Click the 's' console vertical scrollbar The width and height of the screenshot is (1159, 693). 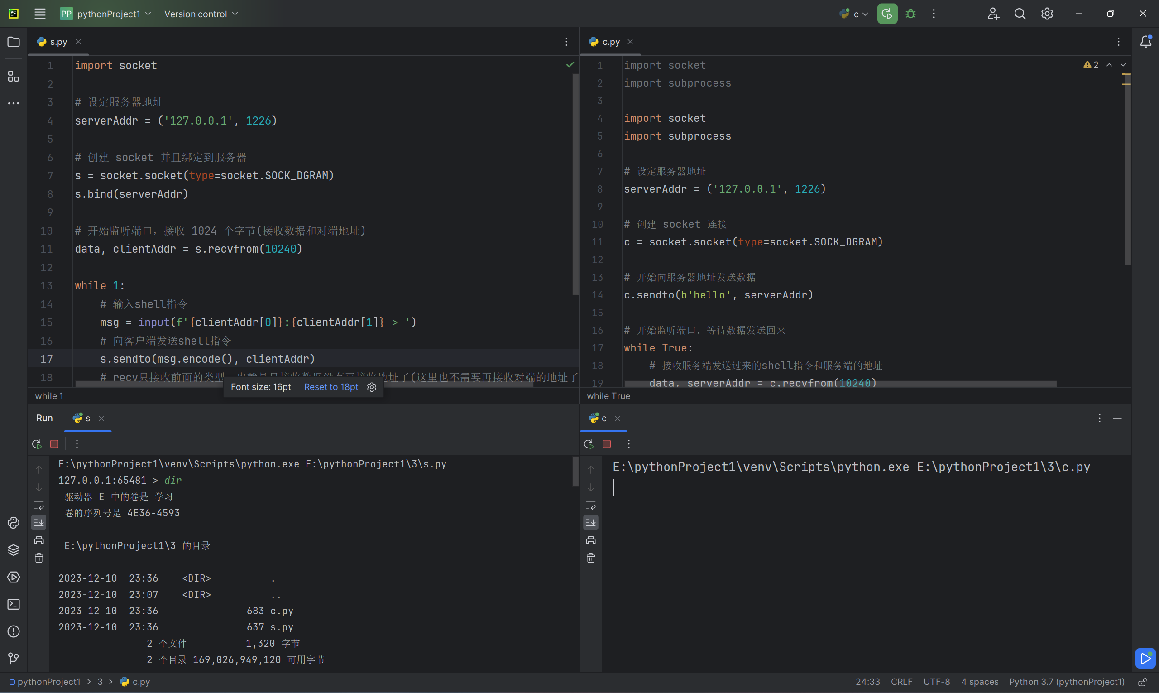click(575, 472)
